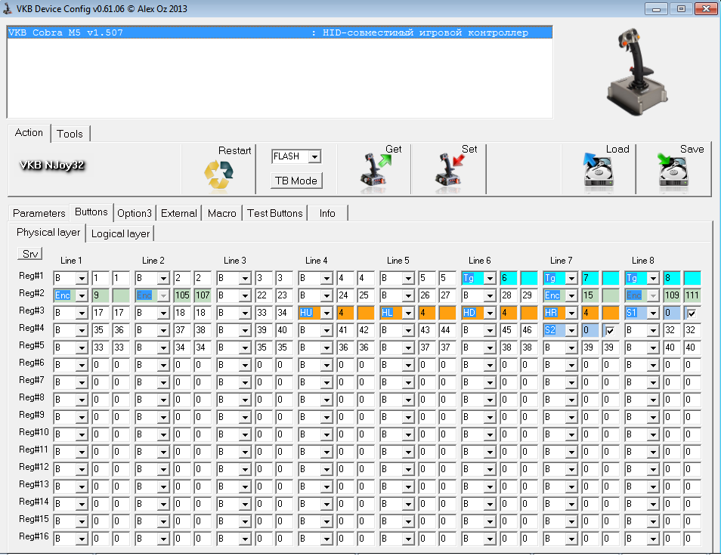Toggle the checkbox in Reg#3 Line 8
The image size is (721, 556).
coord(692,313)
